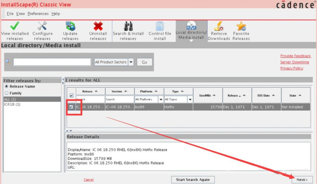
Task: Select the Family radio button
Action: (6, 93)
